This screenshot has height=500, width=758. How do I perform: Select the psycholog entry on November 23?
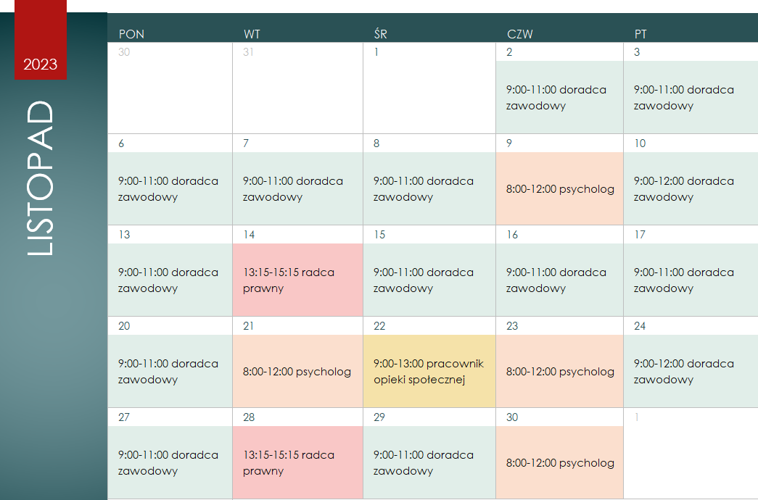click(559, 371)
